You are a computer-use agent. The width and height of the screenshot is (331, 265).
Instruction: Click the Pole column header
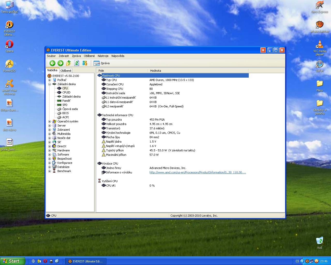tap(122, 70)
